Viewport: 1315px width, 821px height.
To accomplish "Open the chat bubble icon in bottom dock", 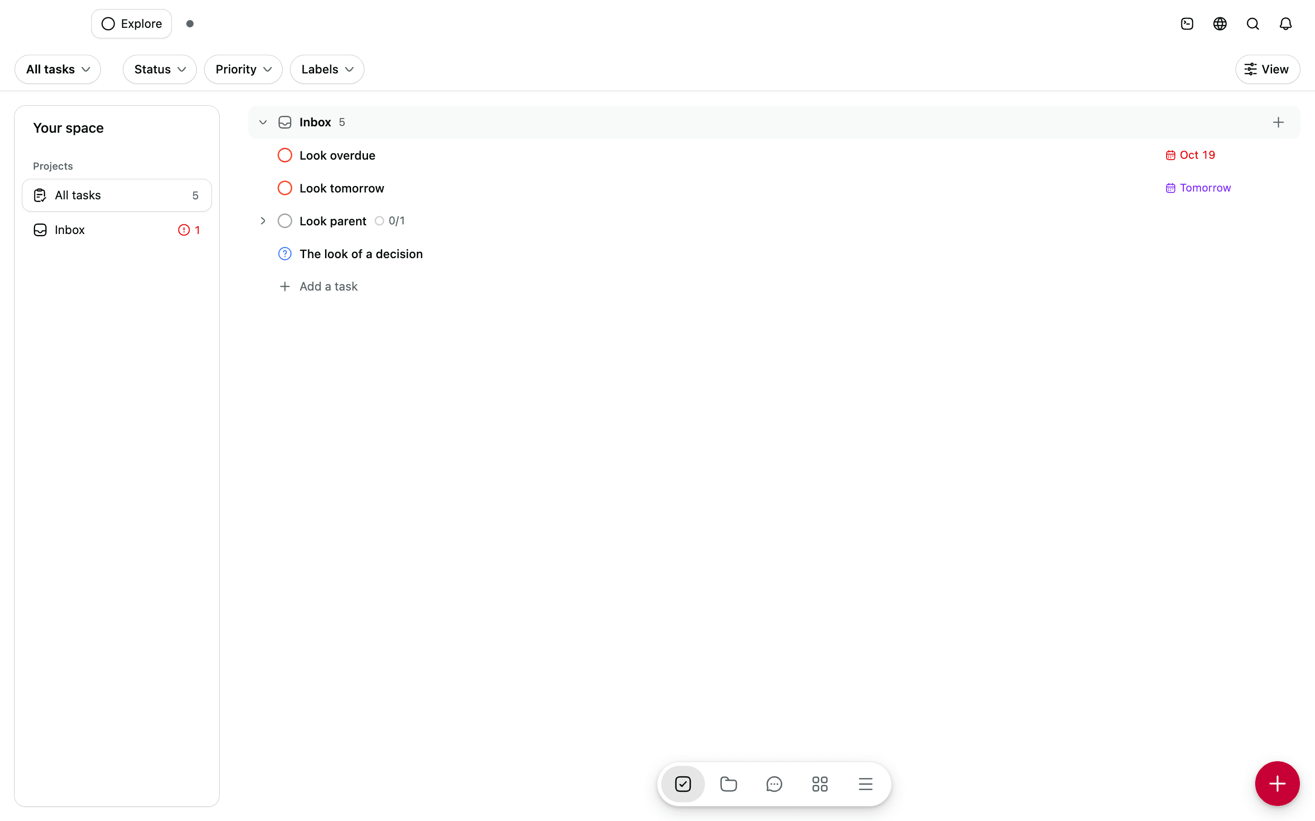I will (774, 784).
